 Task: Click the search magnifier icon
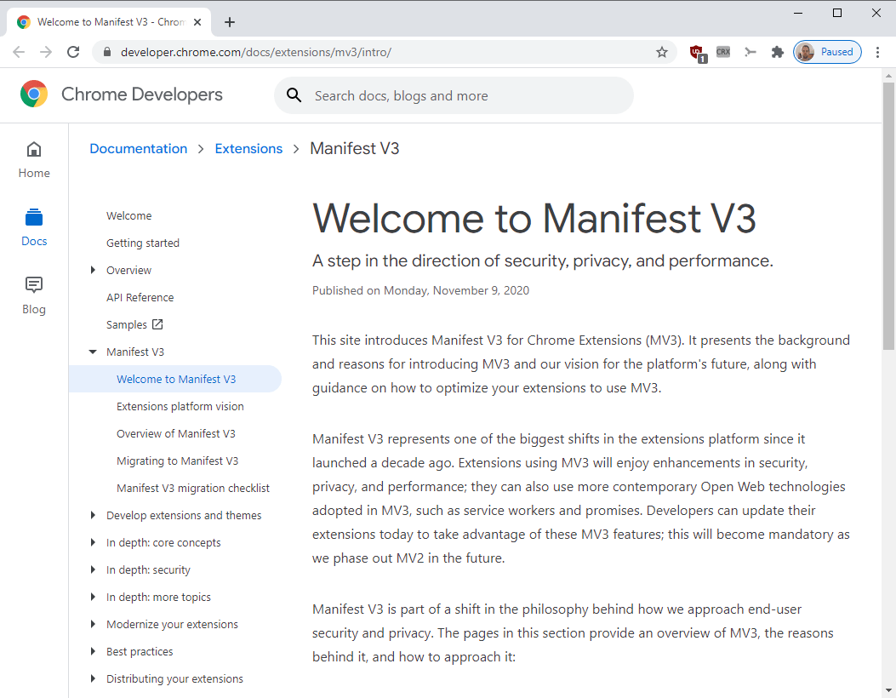(x=294, y=95)
